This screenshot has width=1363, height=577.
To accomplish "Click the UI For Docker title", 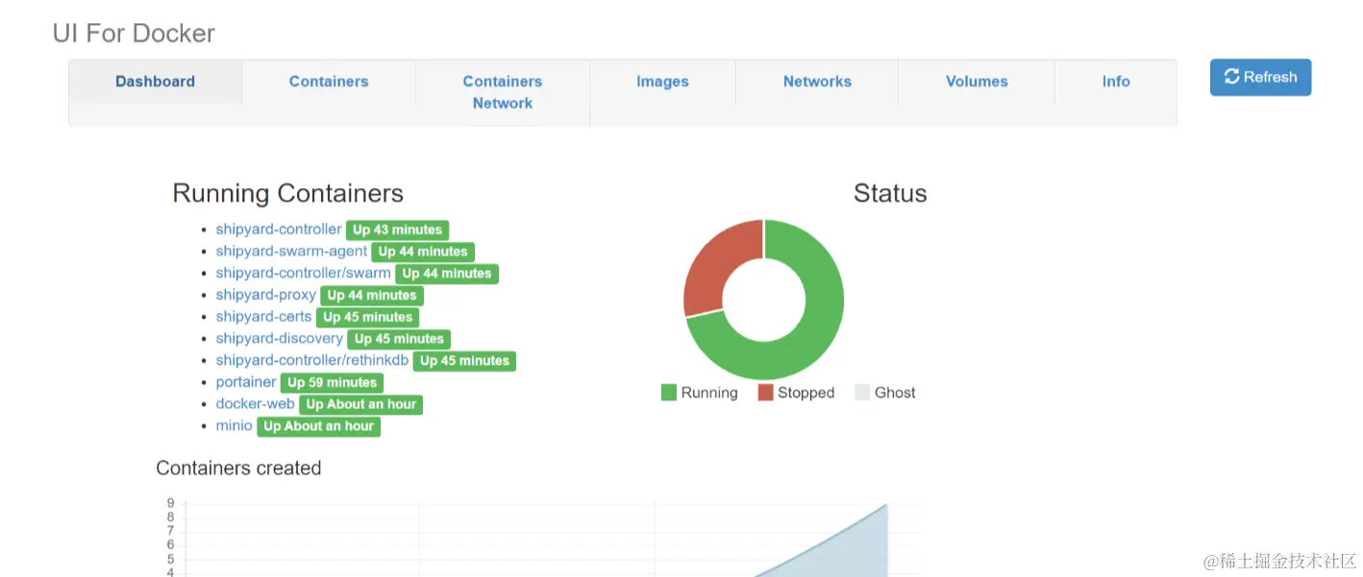I will (134, 34).
